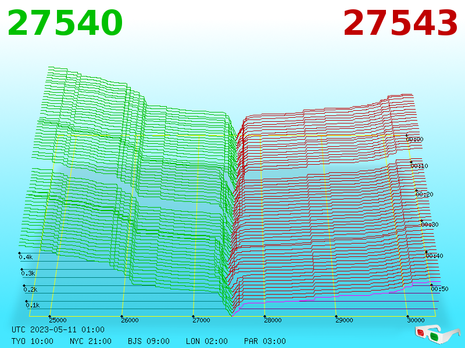Screen dimensions: 465x348
Task: Click the TYO 10:00 time
Action: pos(33,341)
